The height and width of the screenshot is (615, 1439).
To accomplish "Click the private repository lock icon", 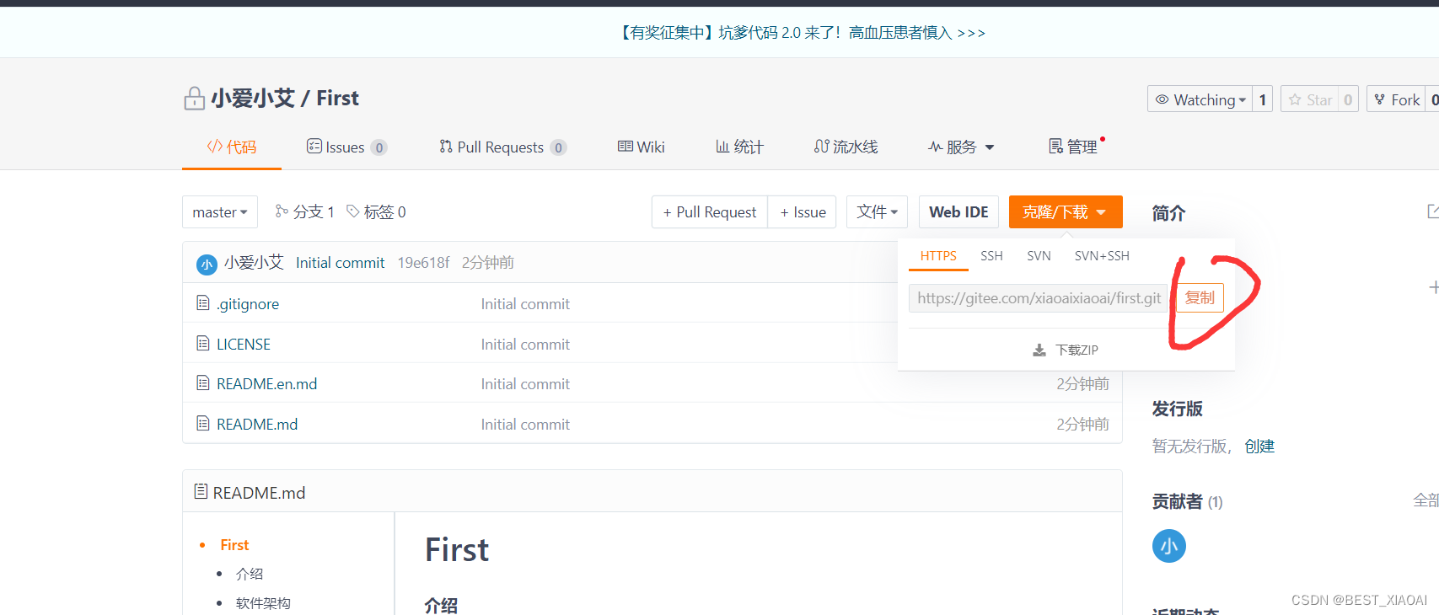I will tap(194, 99).
